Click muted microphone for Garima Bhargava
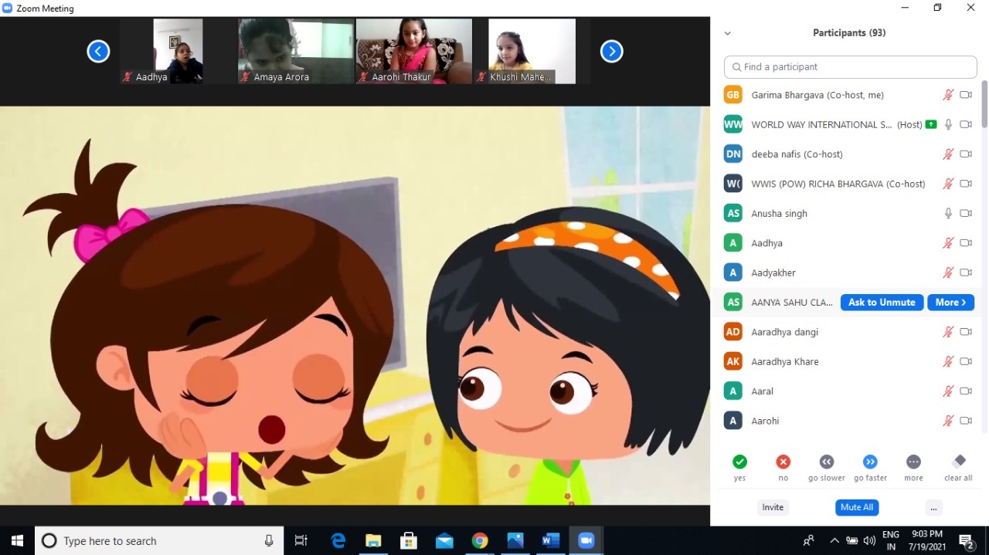 (x=948, y=95)
